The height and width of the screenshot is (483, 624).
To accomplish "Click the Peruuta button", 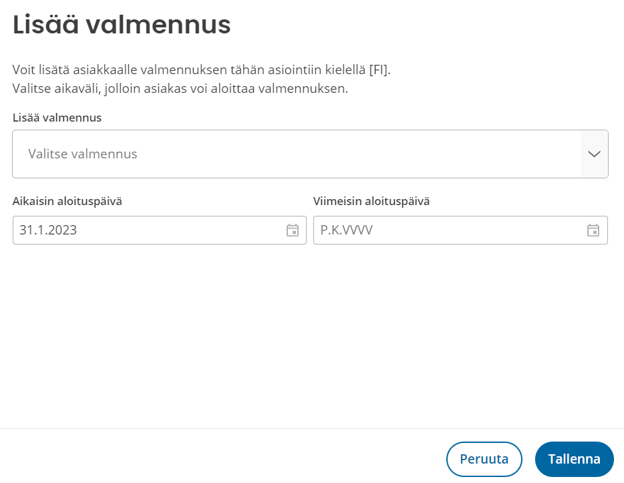I will (484, 459).
